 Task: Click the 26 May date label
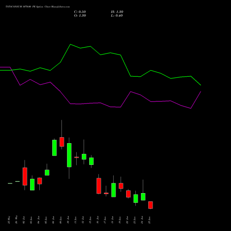(17, 219)
